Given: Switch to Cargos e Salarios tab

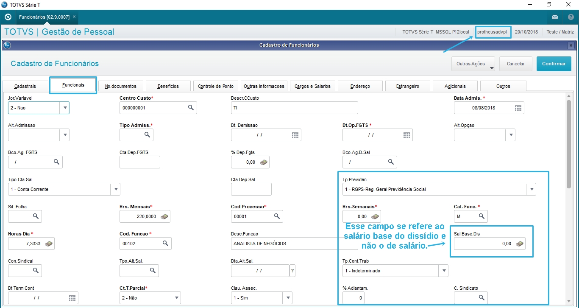Looking at the screenshot, I should pos(312,86).
